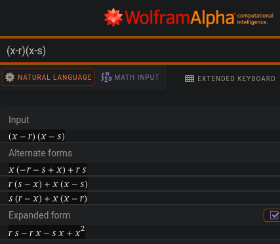Click the computational intelligence tagline
The height and width of the screenshot is (244, 280).
pos(255,19)
